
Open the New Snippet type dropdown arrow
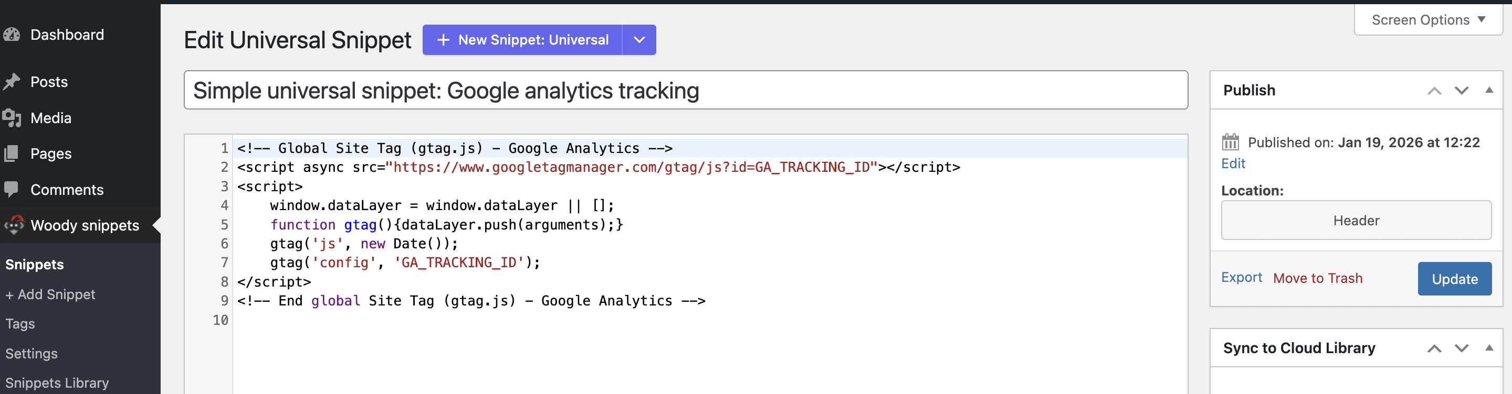(639, 40)
